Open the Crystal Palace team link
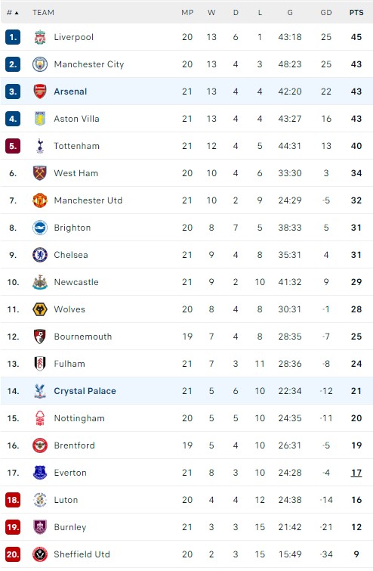This screenshot has width=373, height=571. [x=85, y=391]
